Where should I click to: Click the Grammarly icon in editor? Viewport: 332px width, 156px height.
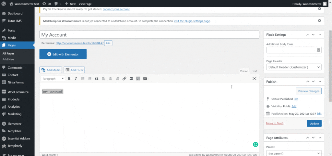255,144
